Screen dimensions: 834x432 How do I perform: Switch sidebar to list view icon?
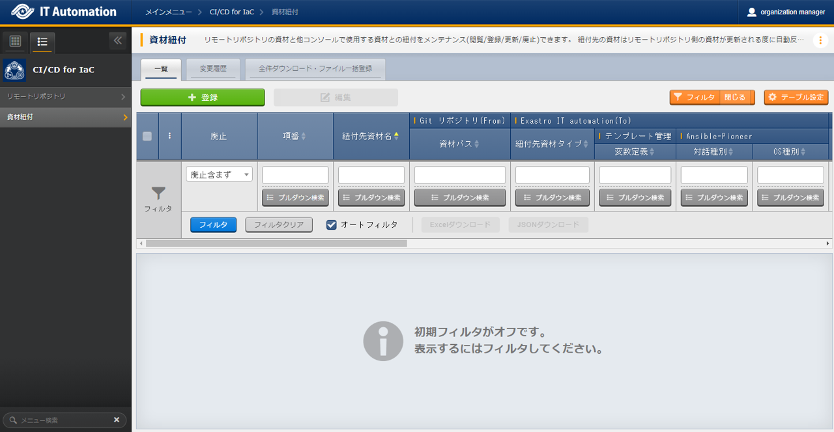click(x=42, y=42)
